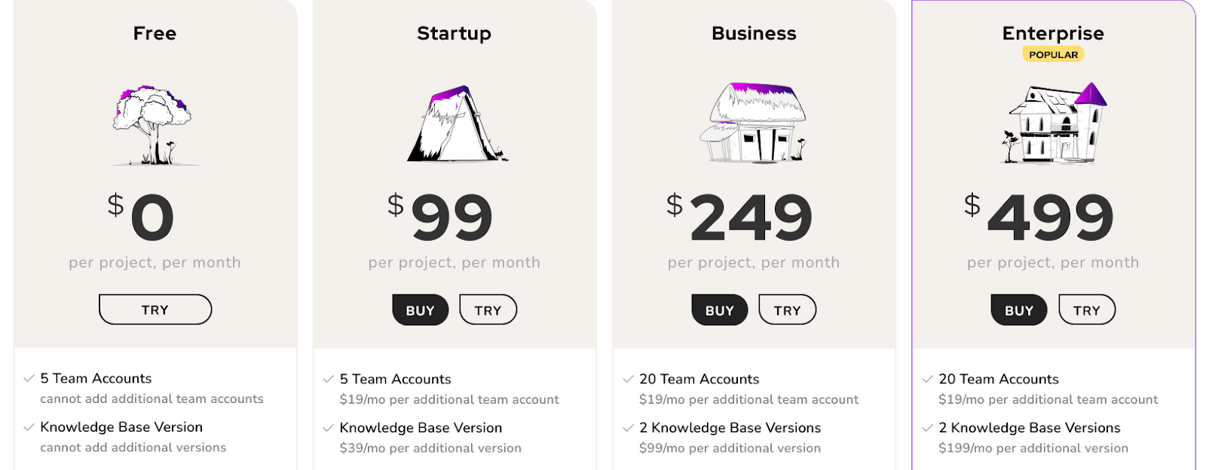Click the $0 price in Free plan
Image resolution: width=1206 pixels, height=470 pixels.
pos(143,216)
